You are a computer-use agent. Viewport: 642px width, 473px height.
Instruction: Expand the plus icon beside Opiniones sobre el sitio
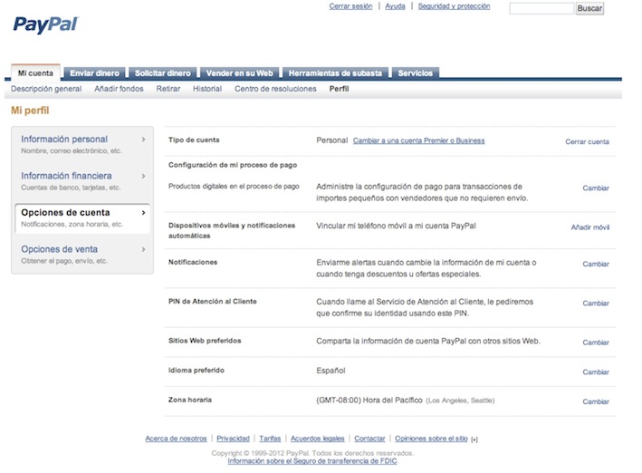474,439
